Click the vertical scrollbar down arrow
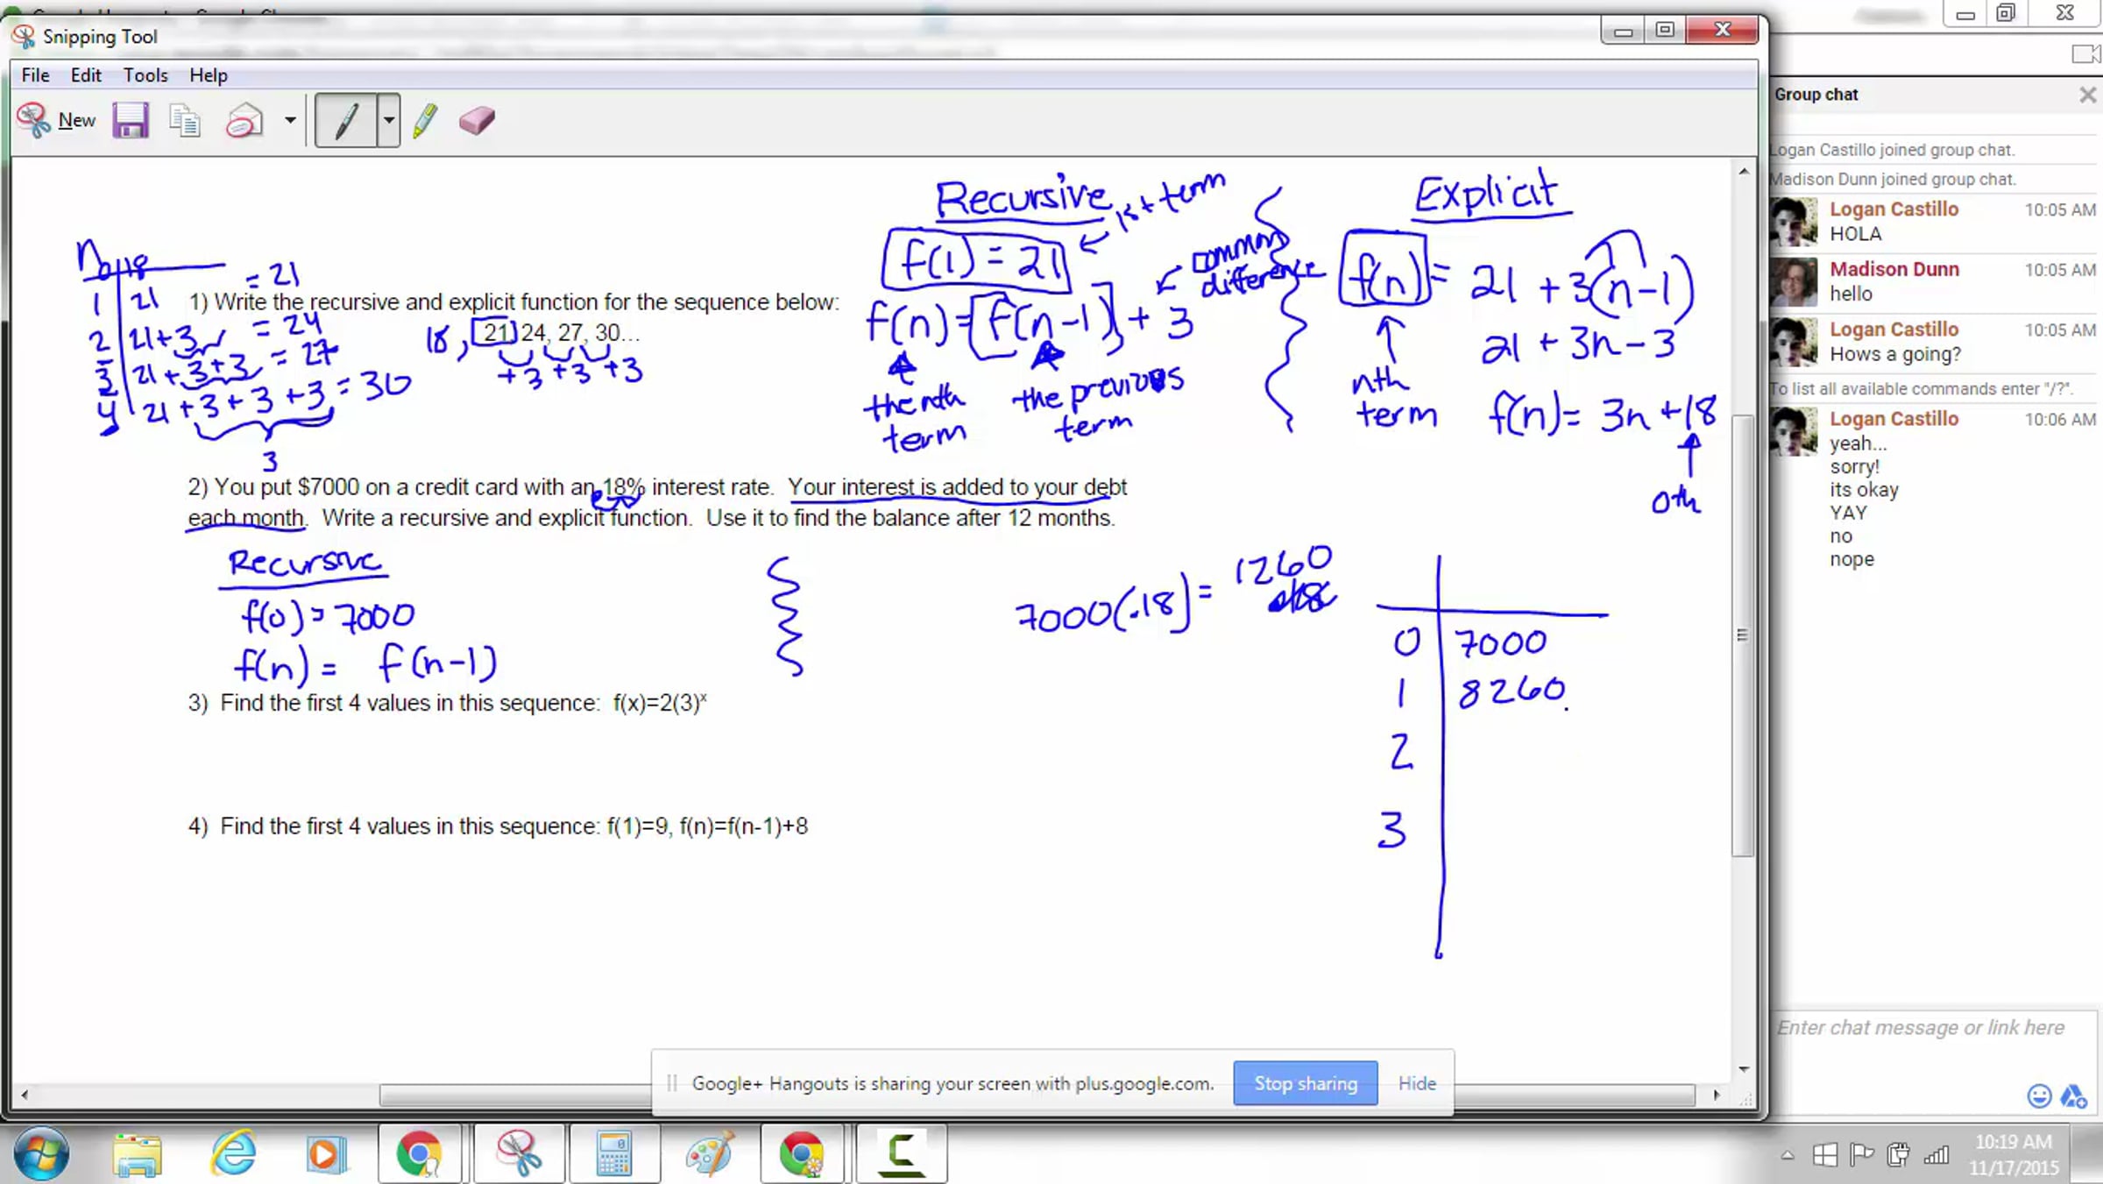The width and height of the screenshot is (2103, 1184). (1743, 1069)
